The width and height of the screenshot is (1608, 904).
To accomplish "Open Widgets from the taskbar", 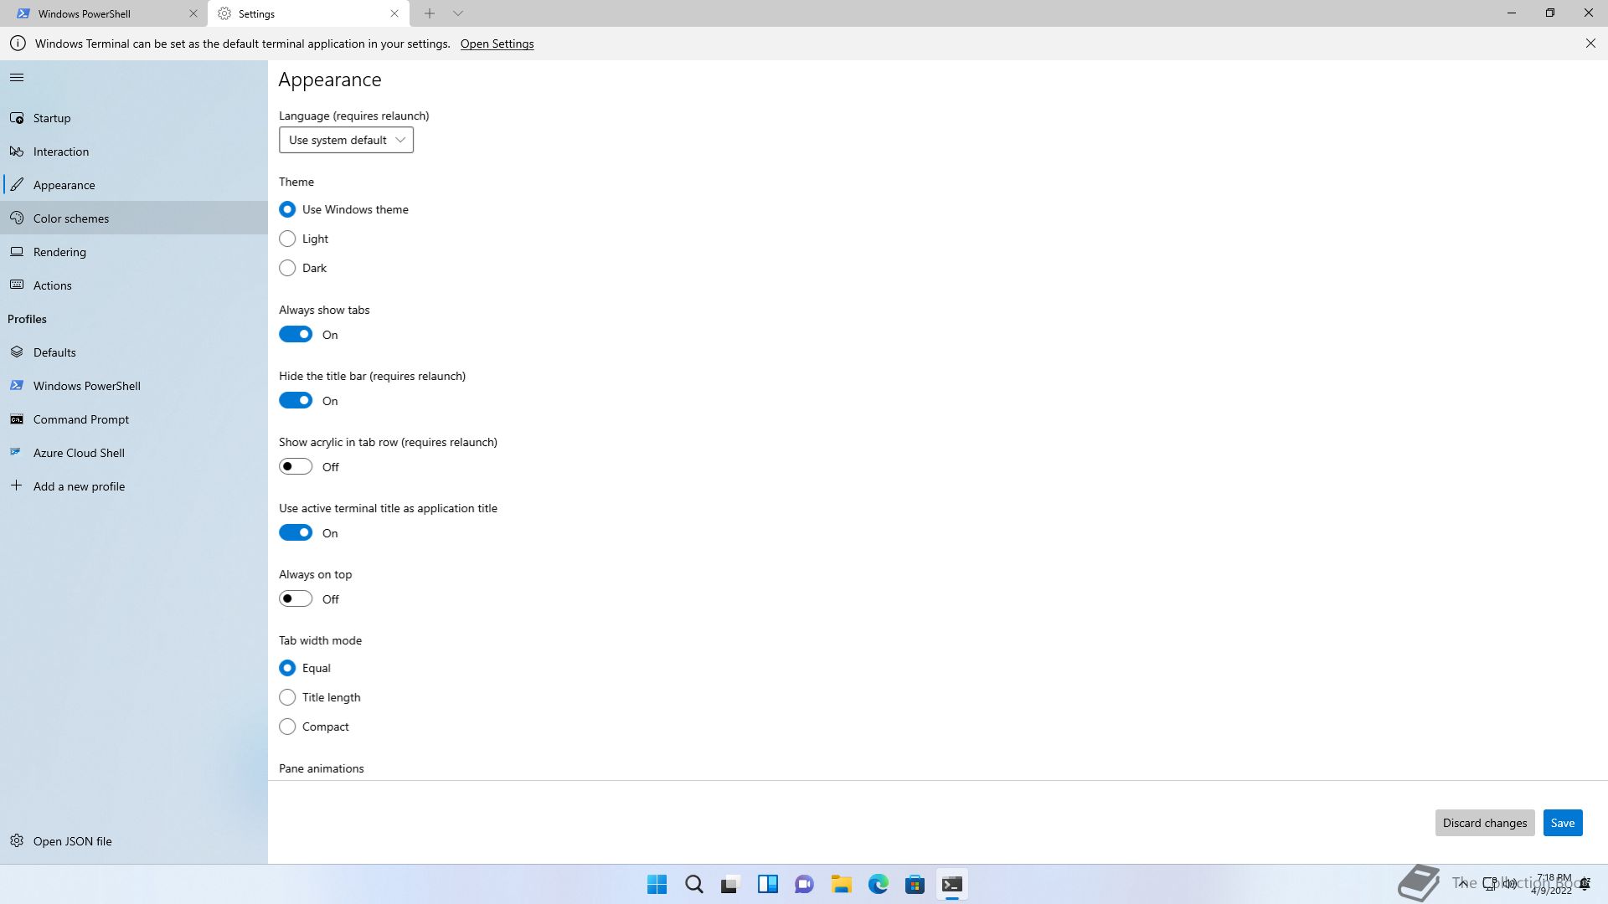I will 768,884.
